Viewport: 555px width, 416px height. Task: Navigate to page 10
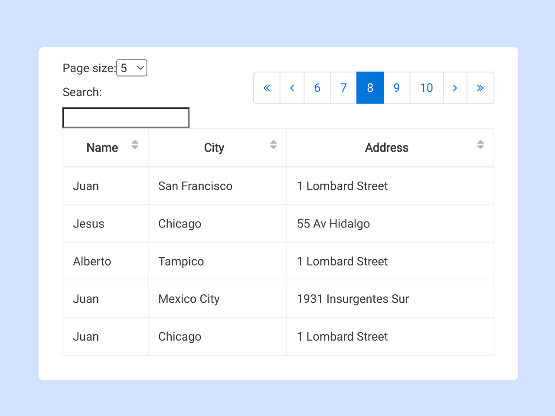[x=426, y=88]
